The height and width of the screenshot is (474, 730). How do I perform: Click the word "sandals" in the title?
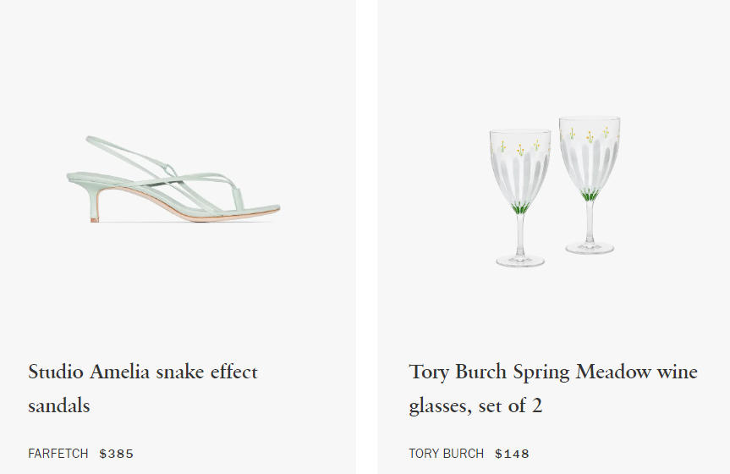pyautogui.click(x=58, y=405)
